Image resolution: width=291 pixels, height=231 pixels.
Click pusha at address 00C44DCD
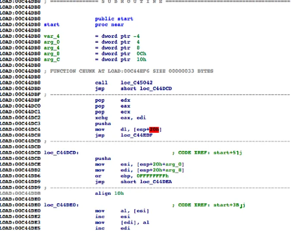pos(103,159)
